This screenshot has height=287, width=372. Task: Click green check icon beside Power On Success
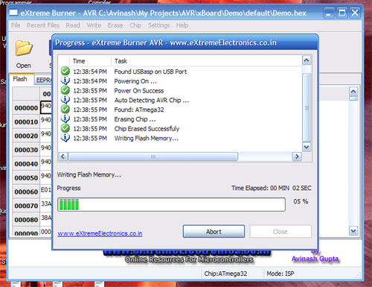[65, 90]
